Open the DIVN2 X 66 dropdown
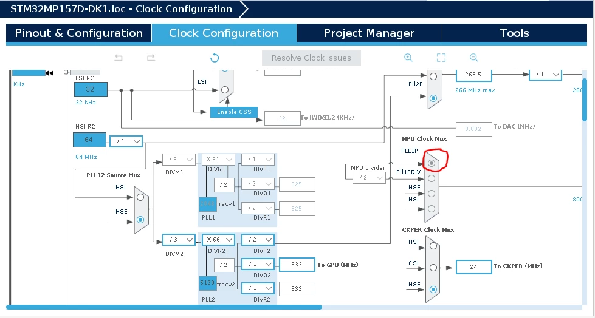The height and width of the screenshot is (318, 595). point(218,240)
